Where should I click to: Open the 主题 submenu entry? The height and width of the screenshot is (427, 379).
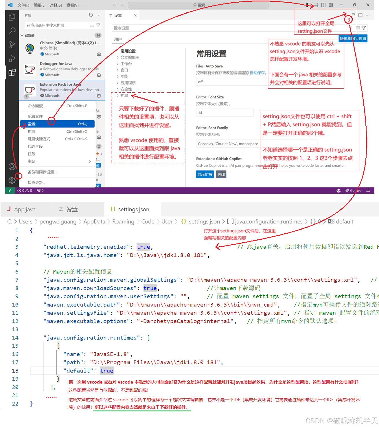click(57, 162)
